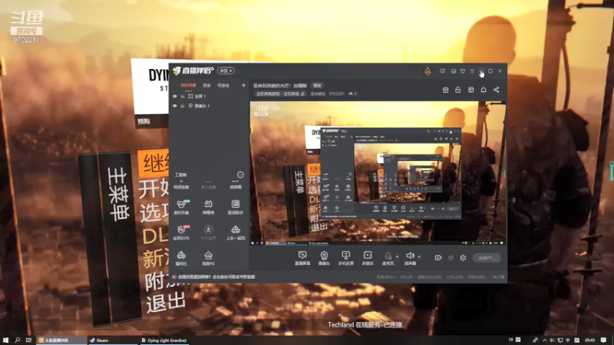The image size is (614, 345).
Task: Open the 虚拟形象 tool
Action: tap(181, 207)
